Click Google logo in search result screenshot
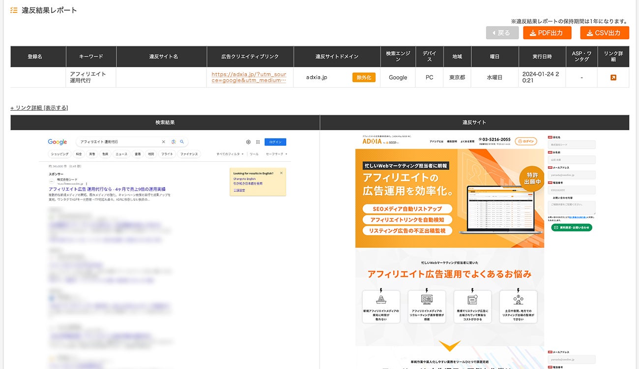The width and height of the screenshot is (639, 369). pos(58,142)
